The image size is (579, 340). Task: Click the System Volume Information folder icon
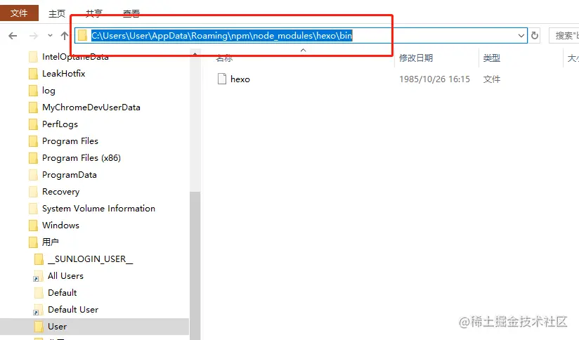click(33, 209)
